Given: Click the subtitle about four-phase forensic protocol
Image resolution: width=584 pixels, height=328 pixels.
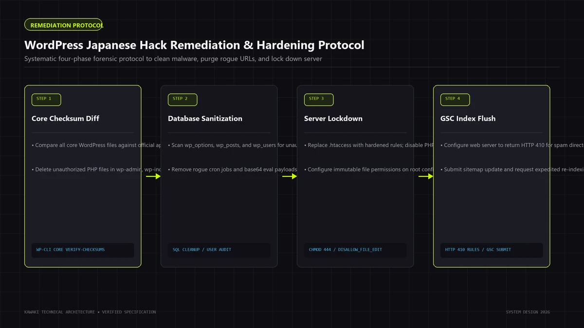Looking at the screenshot, I should [x=173, y=59].
